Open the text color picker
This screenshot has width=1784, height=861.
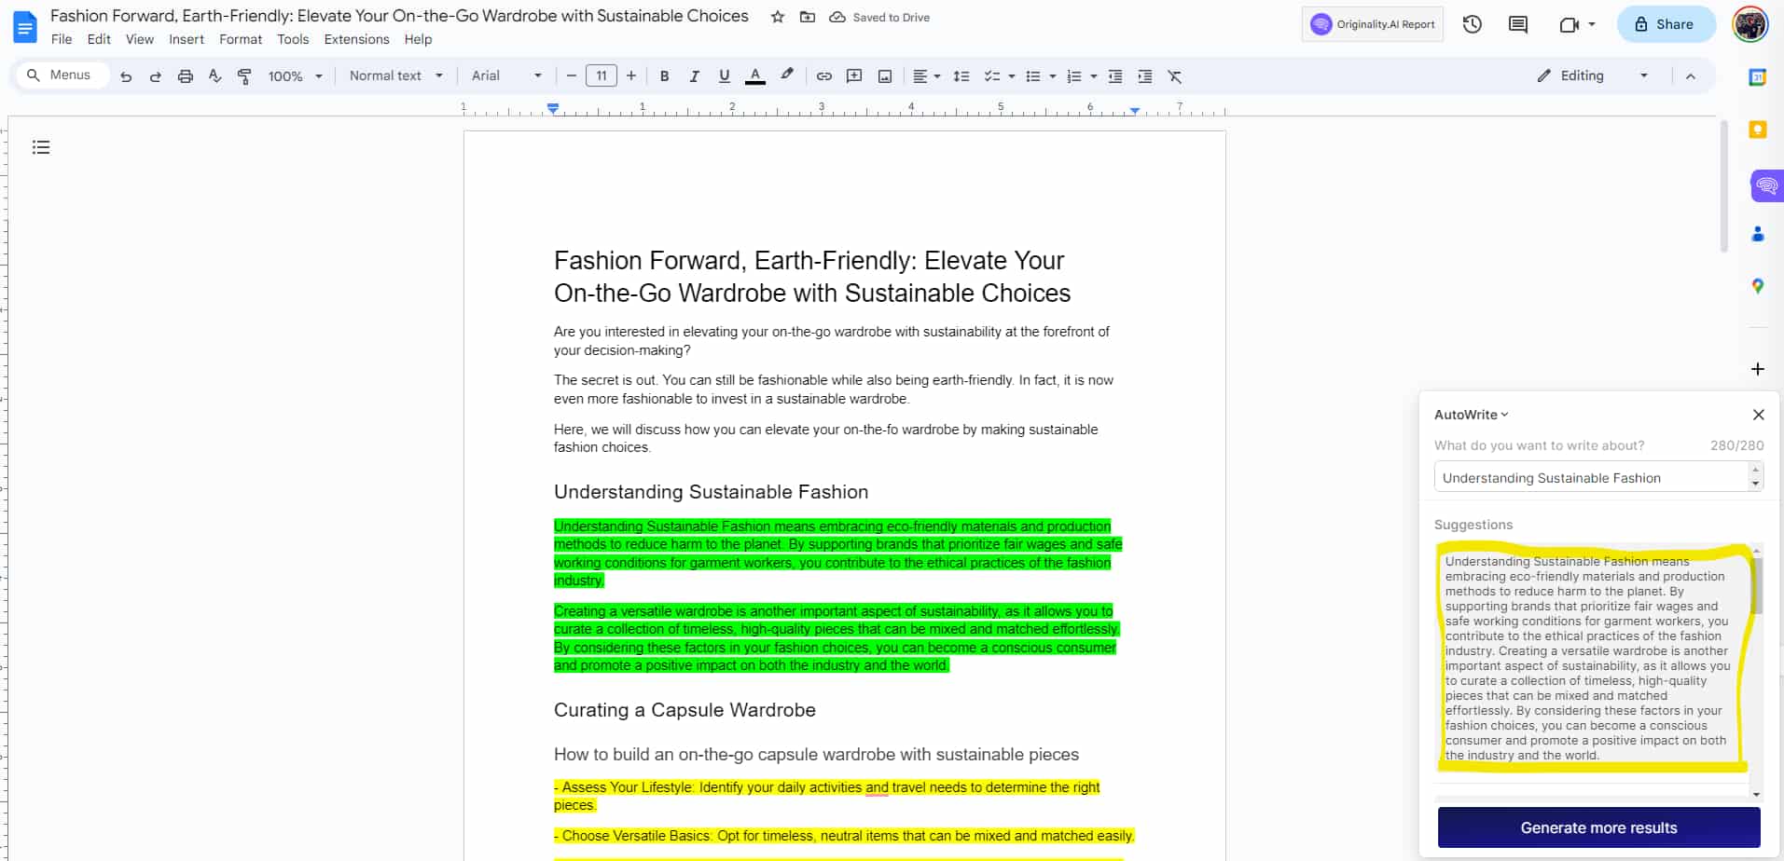click(x=754, y=75)
